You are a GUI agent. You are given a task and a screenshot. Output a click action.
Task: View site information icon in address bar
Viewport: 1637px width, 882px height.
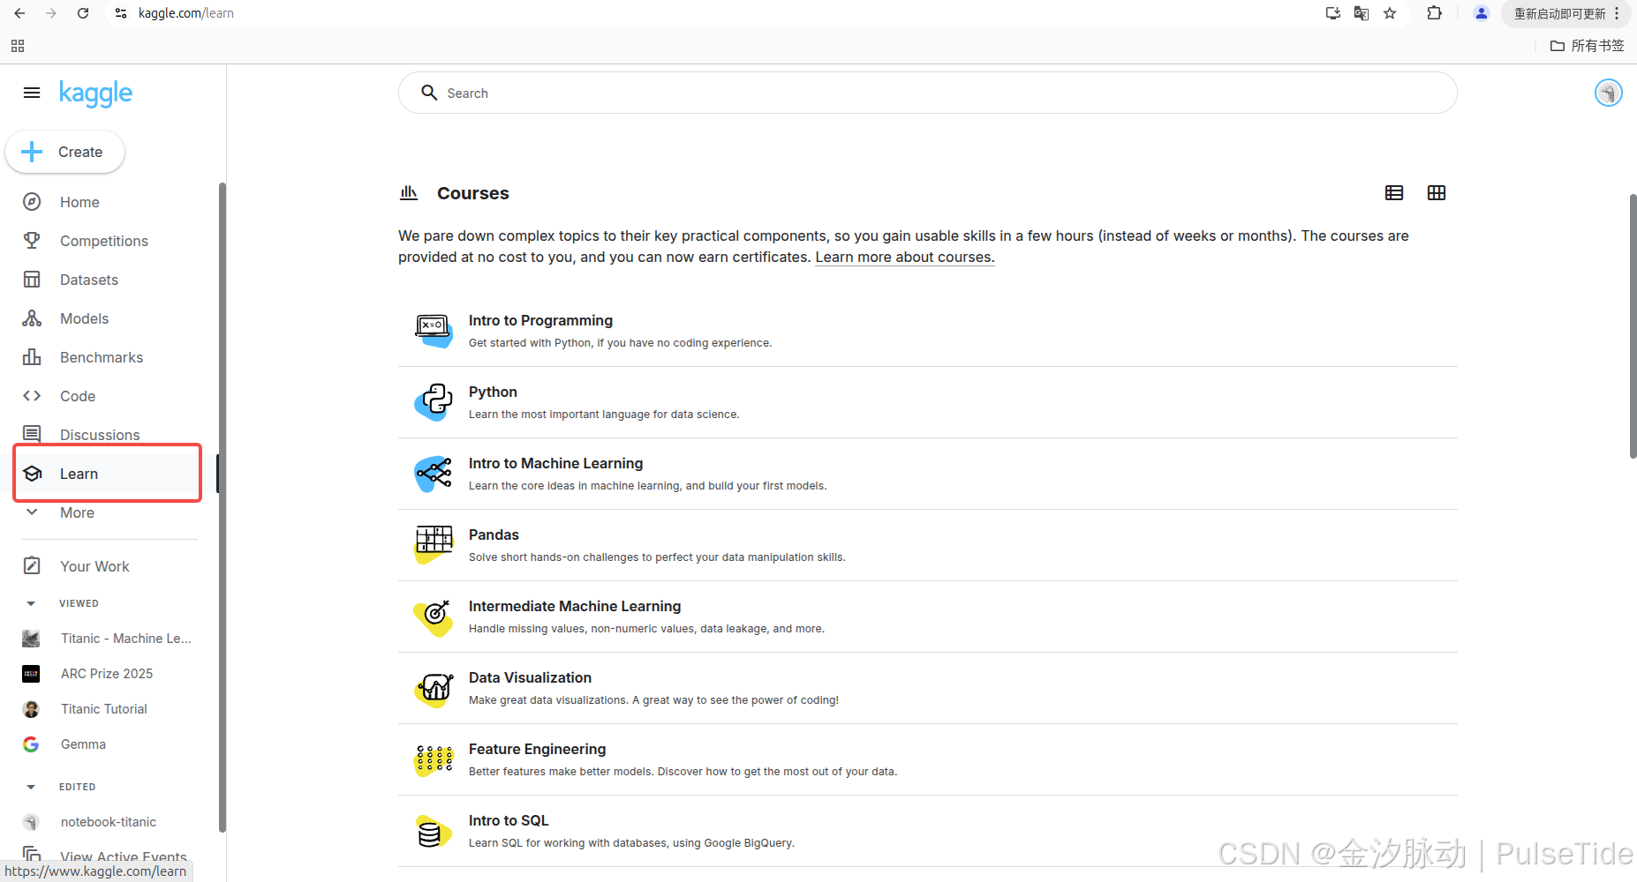tap(121, 13)
